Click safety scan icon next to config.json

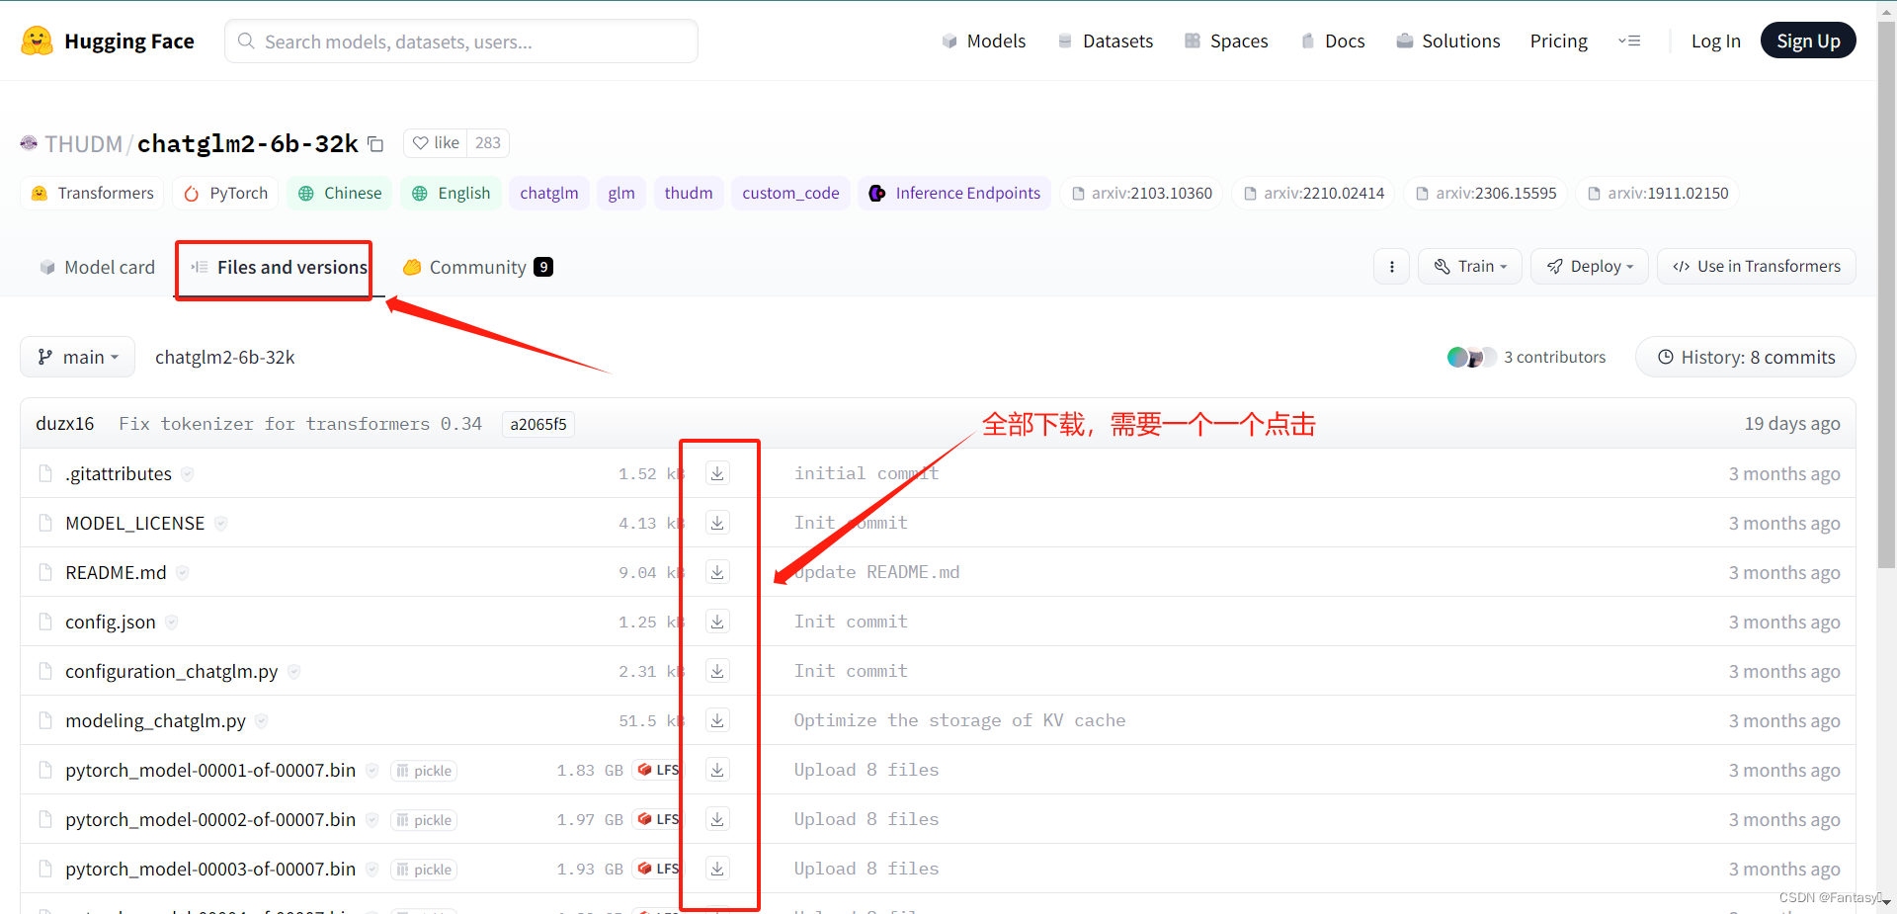(x=172, y=623)
